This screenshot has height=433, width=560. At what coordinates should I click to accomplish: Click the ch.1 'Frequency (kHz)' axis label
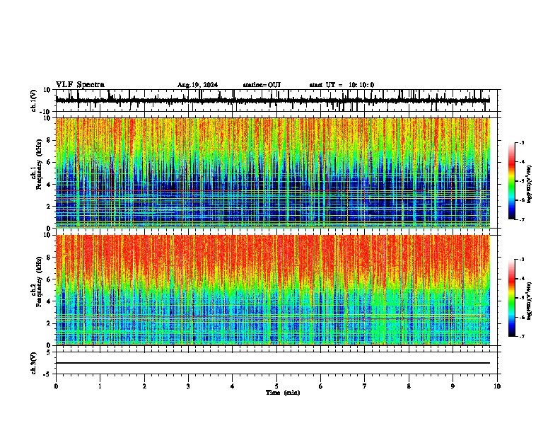[39, 164]
